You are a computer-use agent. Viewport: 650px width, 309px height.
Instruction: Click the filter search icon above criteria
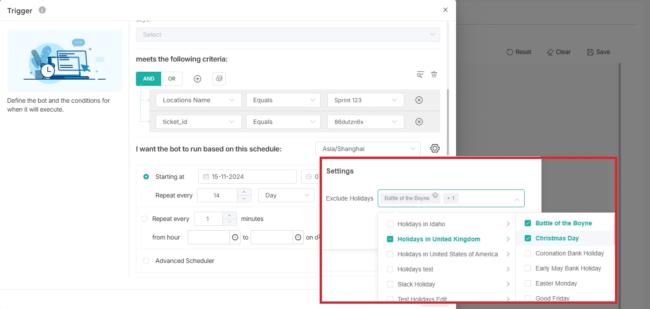(x=420, y=74)
